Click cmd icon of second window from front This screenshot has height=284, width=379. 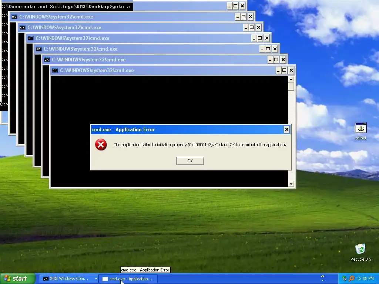47,60
